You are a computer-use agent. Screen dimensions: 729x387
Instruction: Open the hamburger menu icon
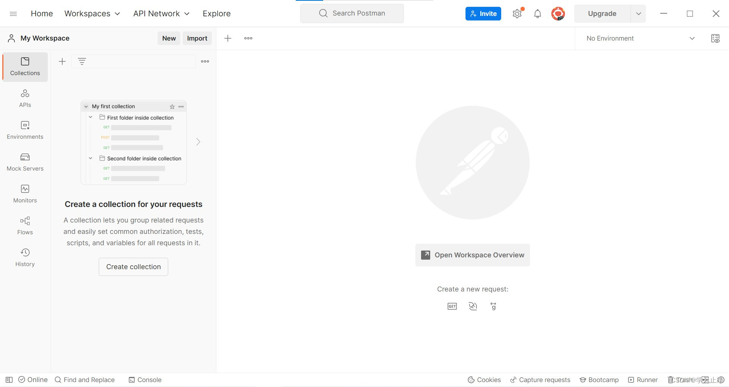pyautogui.click(x=13, y=14)
